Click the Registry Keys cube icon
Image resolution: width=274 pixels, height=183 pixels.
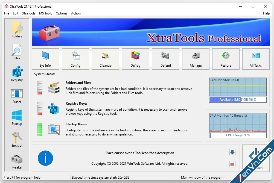pos(54,108)
